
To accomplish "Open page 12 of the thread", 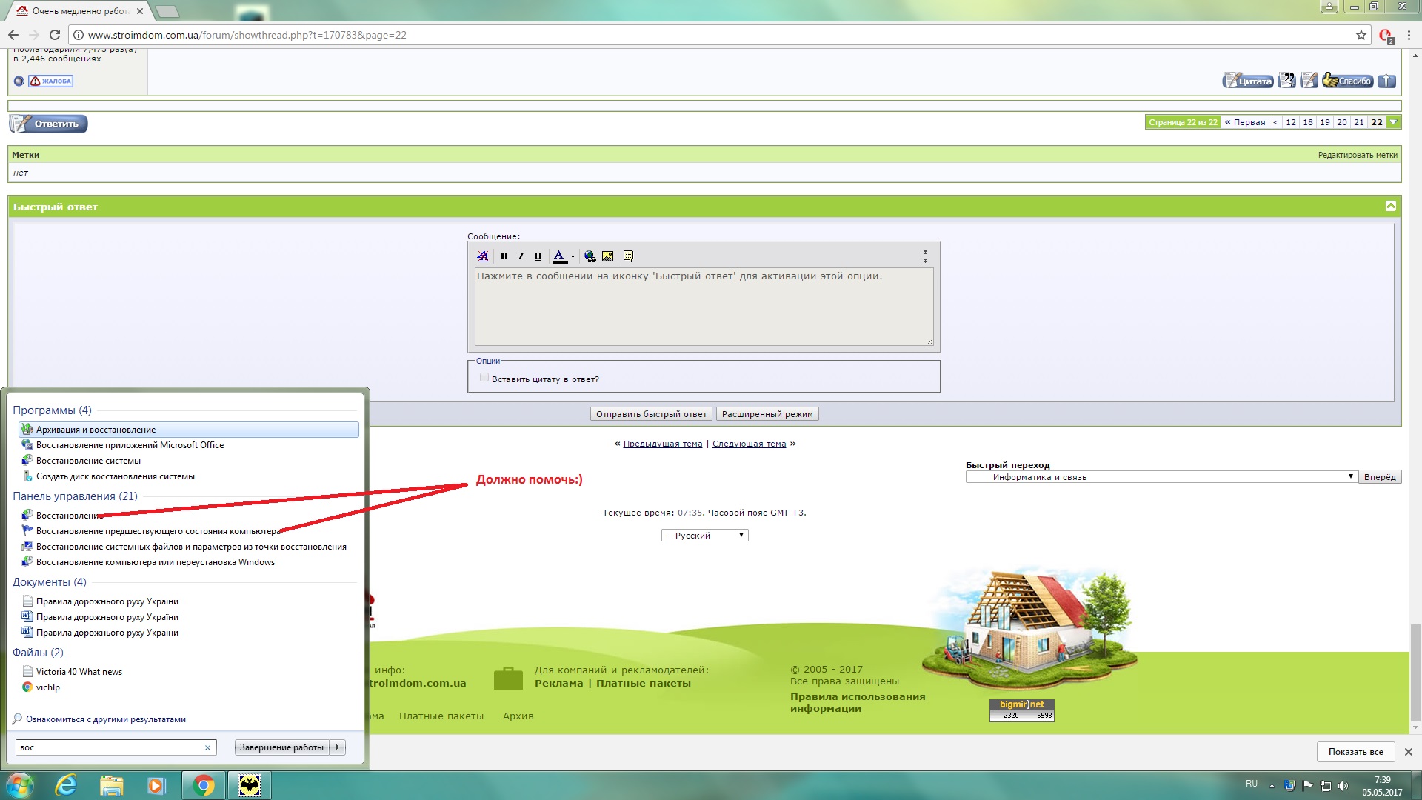I will click(x=1291, y=122).
